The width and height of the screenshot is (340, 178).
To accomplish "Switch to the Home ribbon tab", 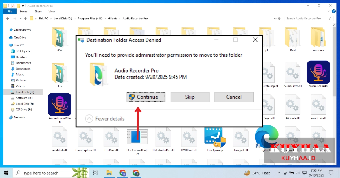I will click(x=24, y=12).
